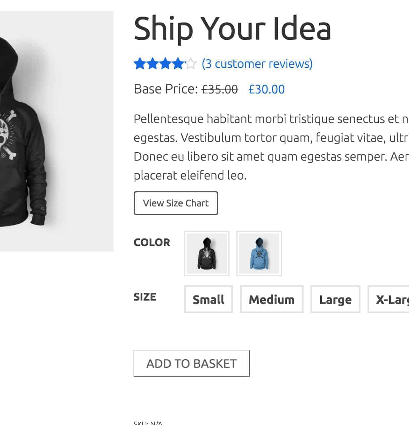Choose the black hoodie color swatch

207,254
